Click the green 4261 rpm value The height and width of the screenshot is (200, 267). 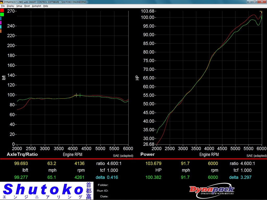tap(79, 177)
